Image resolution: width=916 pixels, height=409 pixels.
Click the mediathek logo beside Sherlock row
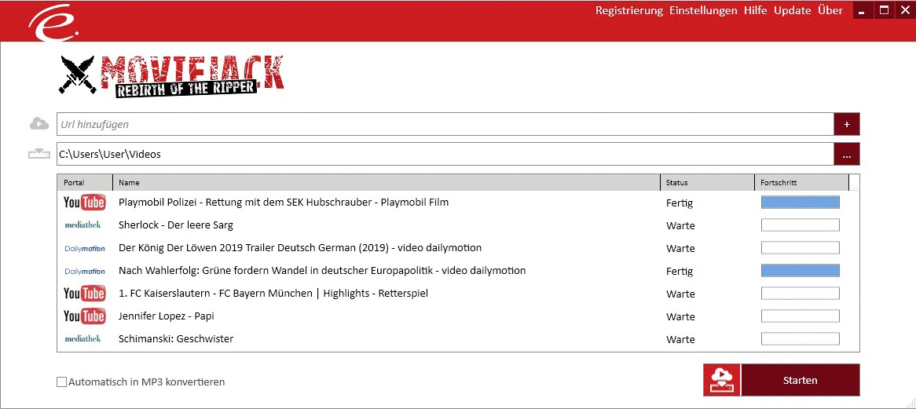pos(83,225)
